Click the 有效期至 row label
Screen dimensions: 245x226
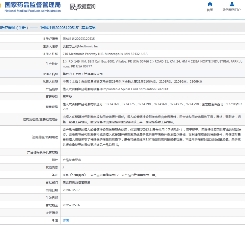click(52, 205)
